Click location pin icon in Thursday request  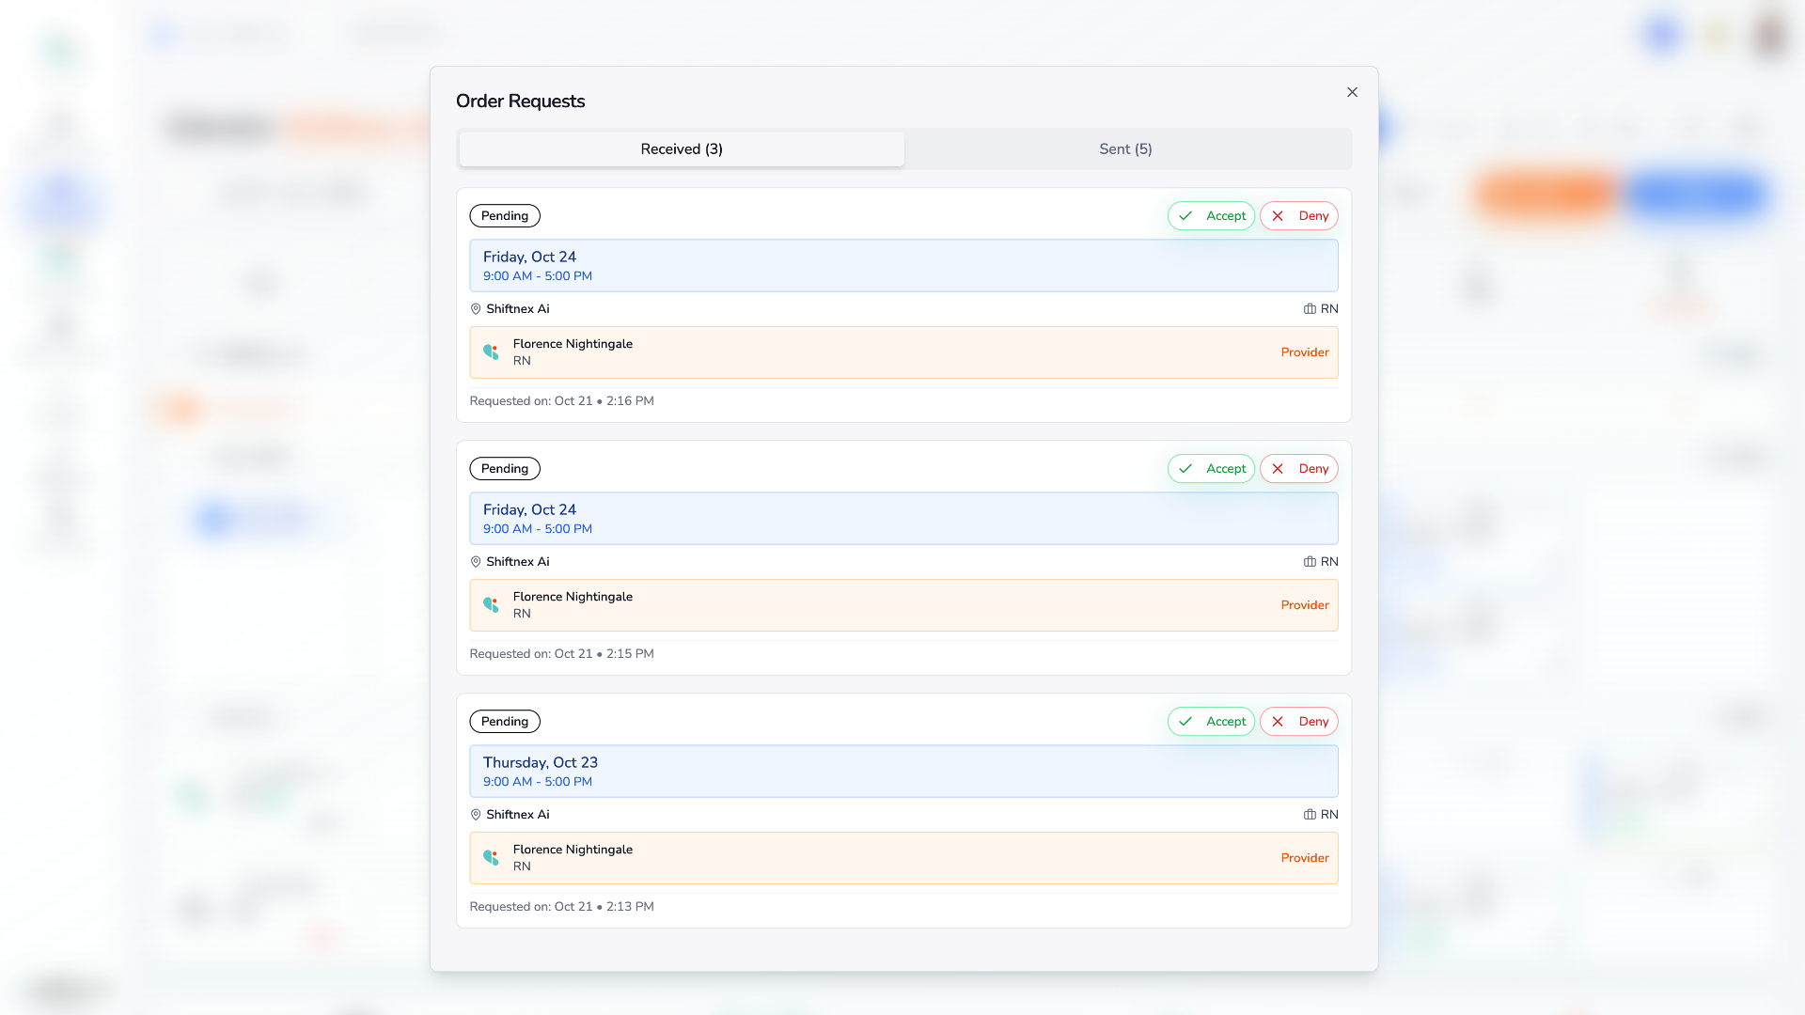pos(476,815)
